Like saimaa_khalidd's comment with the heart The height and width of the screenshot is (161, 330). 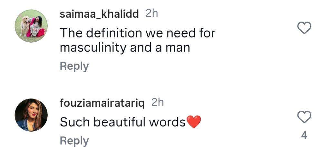pos(304,28)
